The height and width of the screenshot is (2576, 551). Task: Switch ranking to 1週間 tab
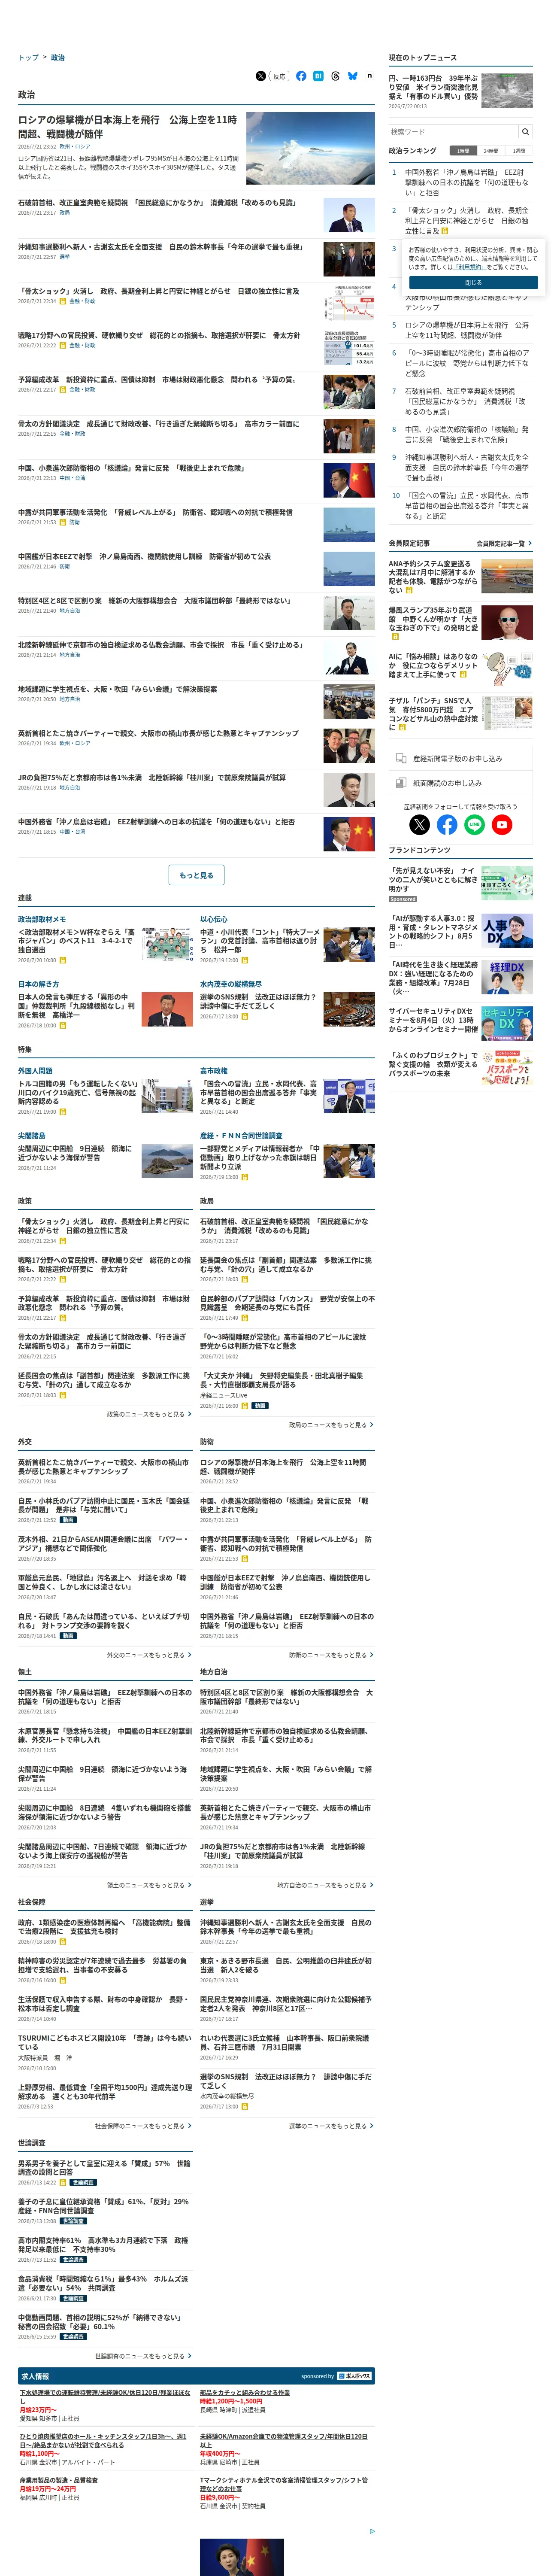519,151
